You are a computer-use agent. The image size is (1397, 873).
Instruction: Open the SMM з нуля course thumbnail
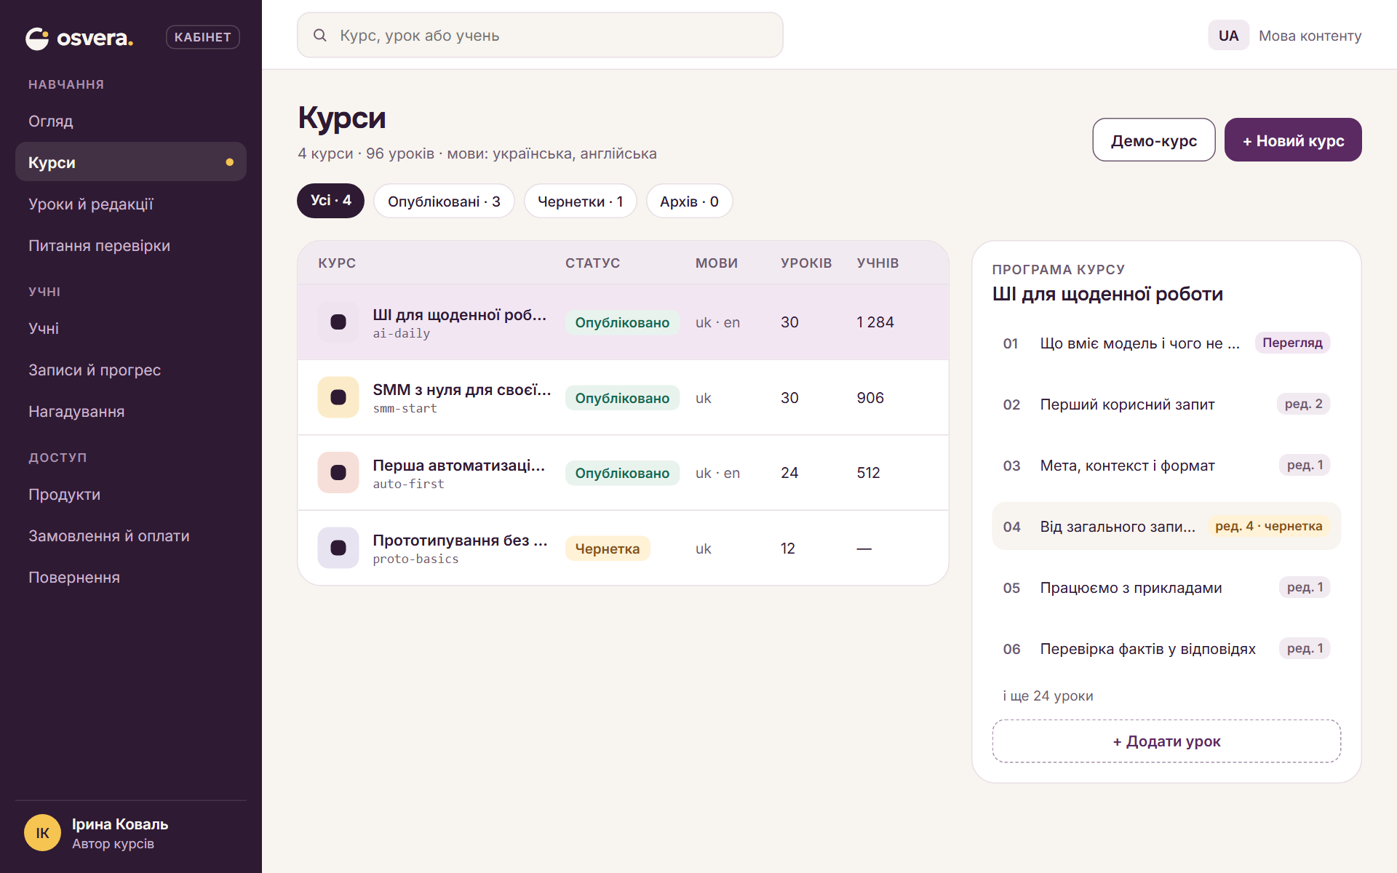(x=338, y=397)
